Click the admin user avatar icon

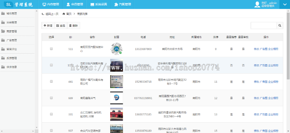click(257, 4)
